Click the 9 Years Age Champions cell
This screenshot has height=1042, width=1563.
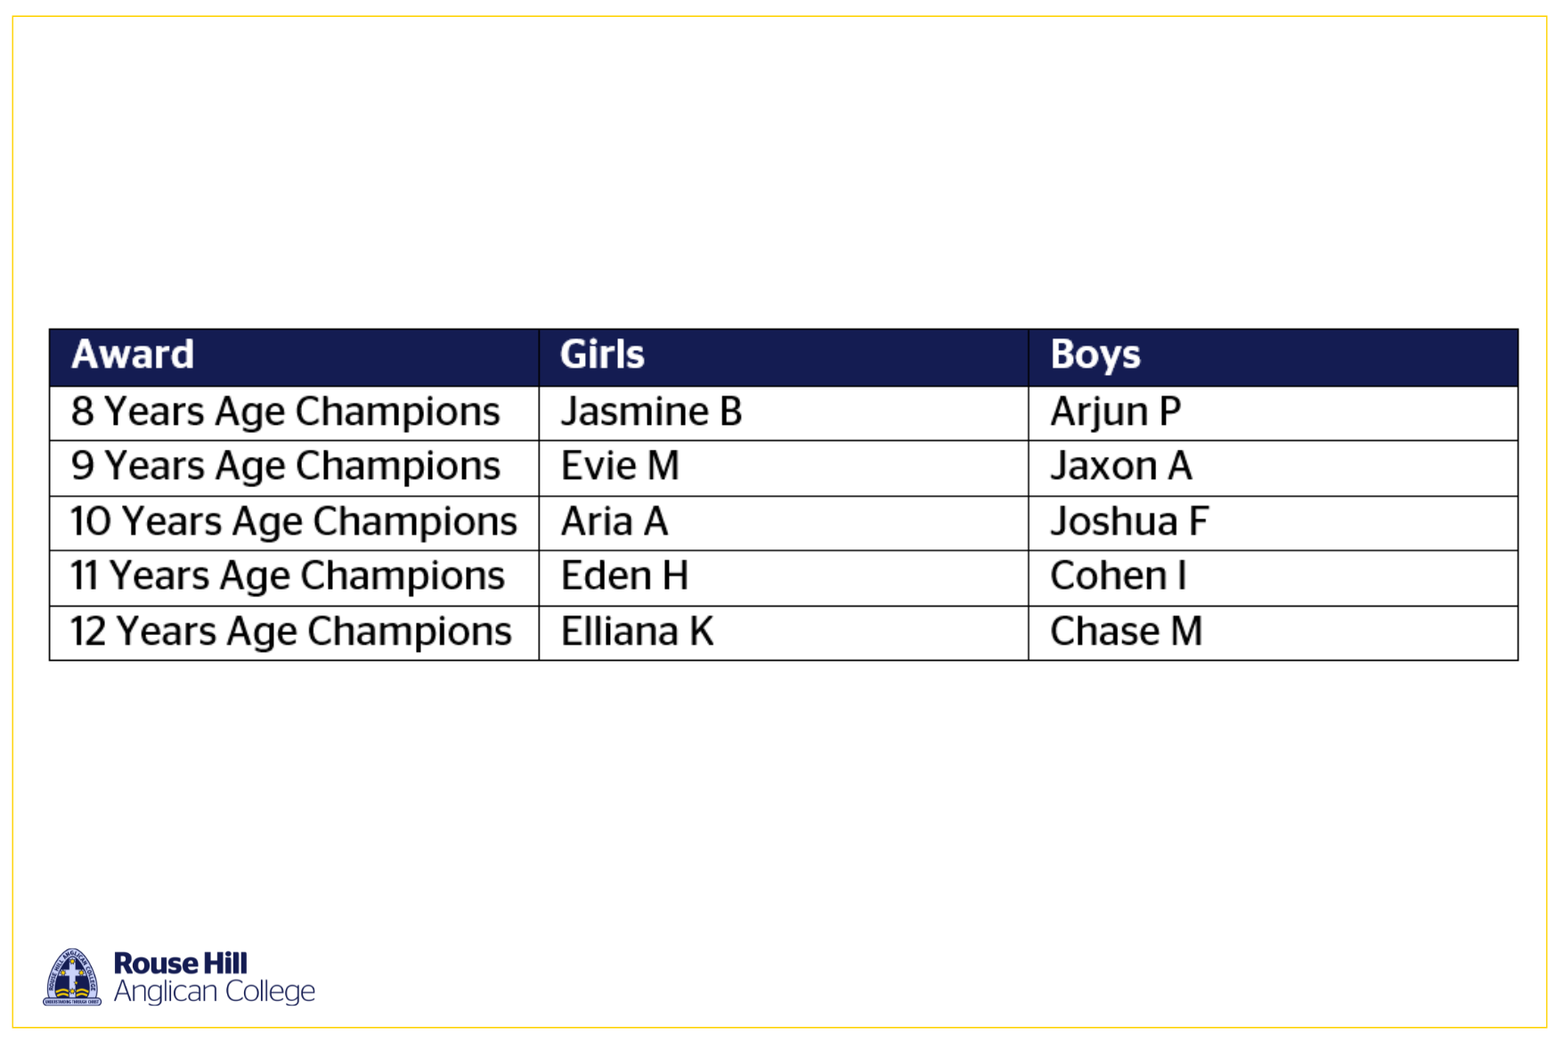[294, 468]
